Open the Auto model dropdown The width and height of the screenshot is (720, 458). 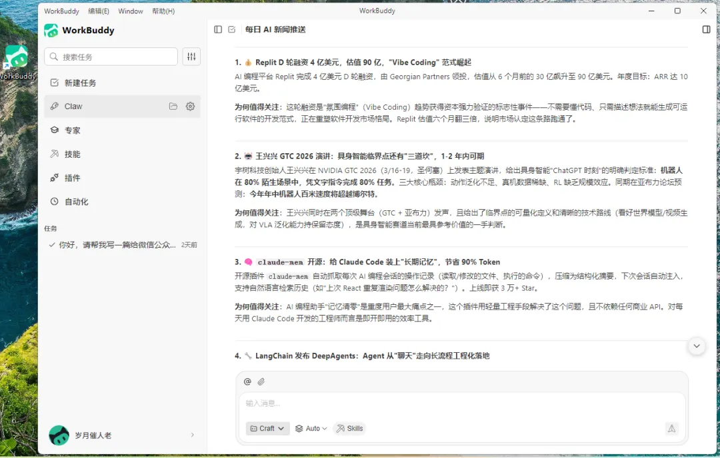point(311,428)
